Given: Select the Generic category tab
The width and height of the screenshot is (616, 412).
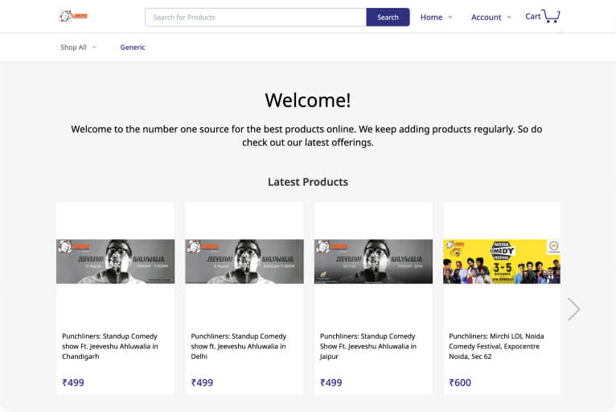Looking at the screenshot, I should click(133, 47).
